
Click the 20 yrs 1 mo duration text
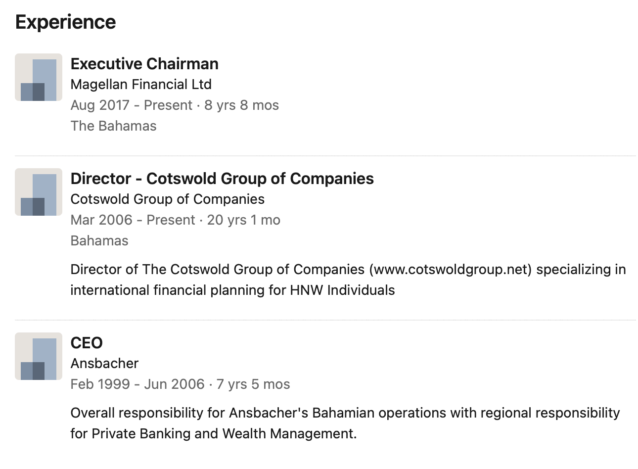coord(243,220)
